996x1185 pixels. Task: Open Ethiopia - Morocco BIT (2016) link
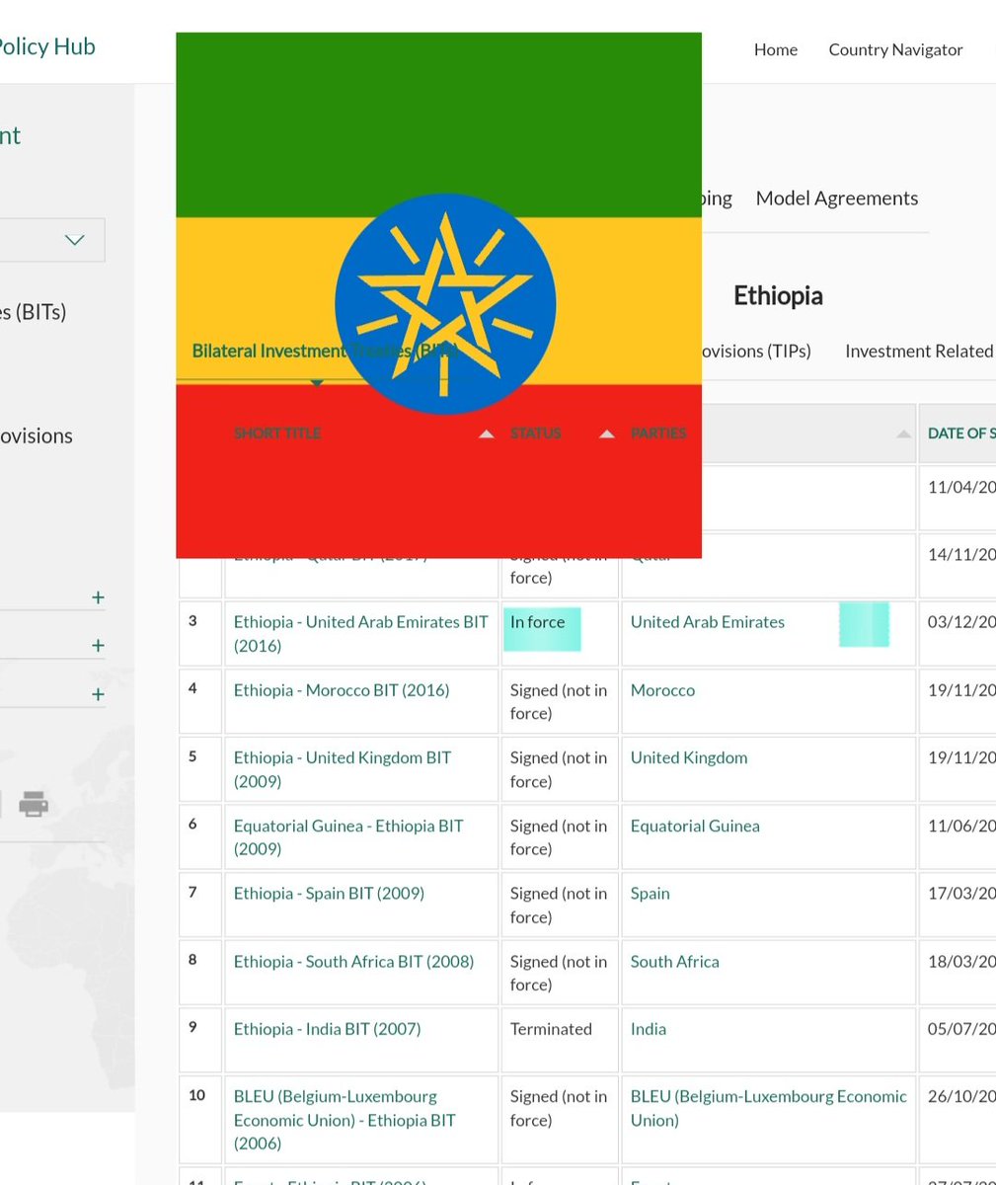pos(342,690)
